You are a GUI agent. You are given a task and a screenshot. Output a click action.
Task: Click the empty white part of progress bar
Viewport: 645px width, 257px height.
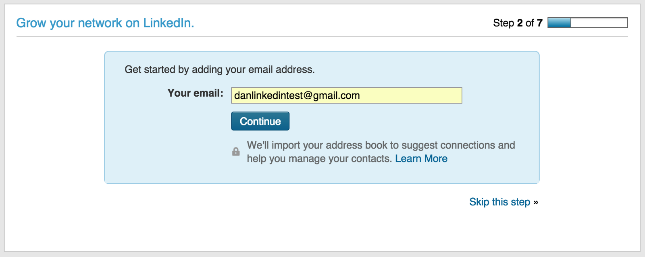point(599,23)
